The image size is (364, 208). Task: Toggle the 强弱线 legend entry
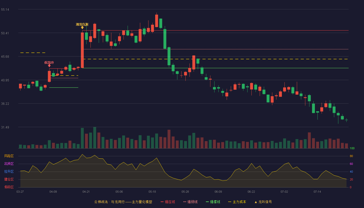pos(190,202)
